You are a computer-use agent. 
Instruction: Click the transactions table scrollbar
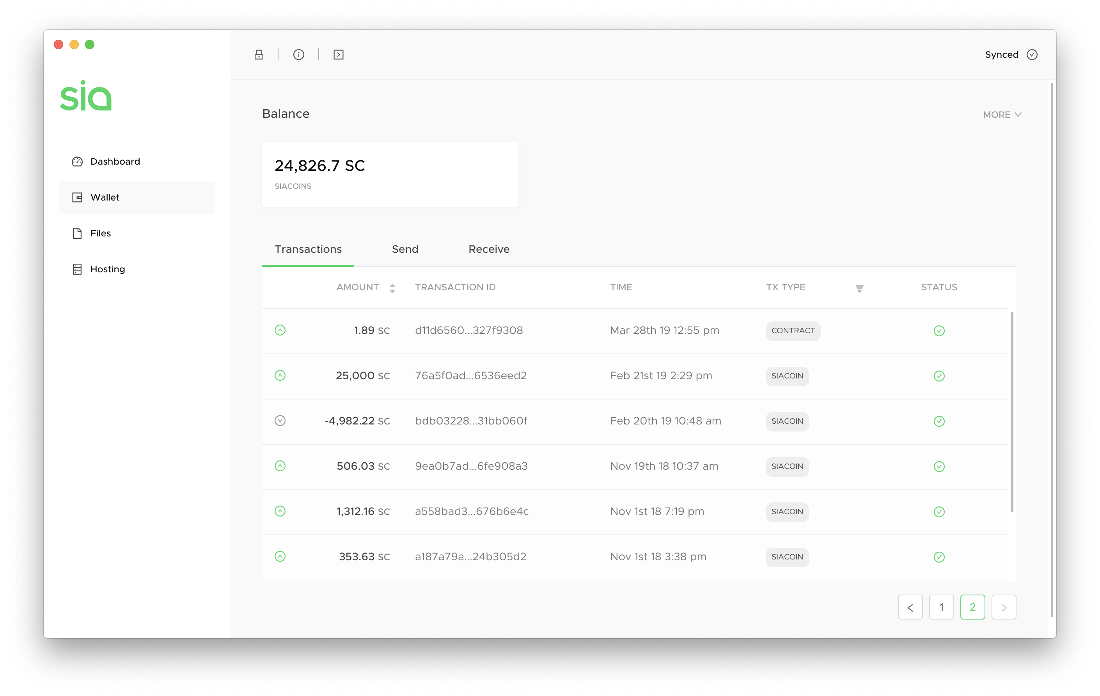(1012, 412)
